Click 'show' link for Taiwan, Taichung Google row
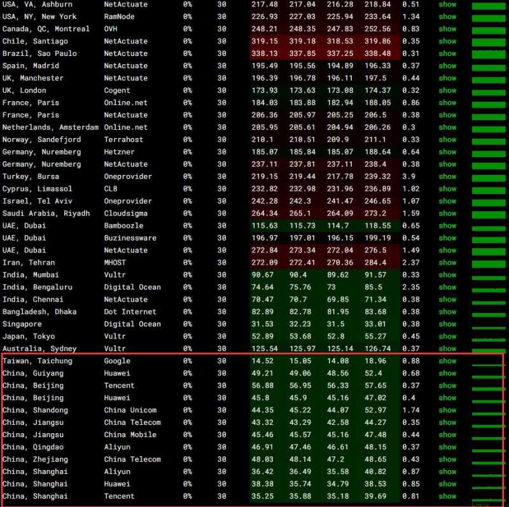The height and width of the screenshot is (507, 509). coord(447,361)
